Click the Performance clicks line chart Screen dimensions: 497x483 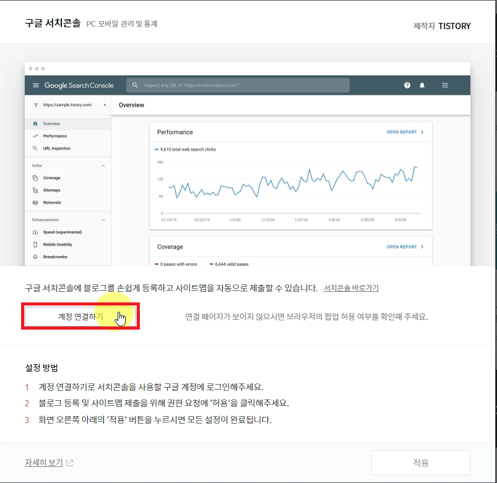tap(293, 182)
